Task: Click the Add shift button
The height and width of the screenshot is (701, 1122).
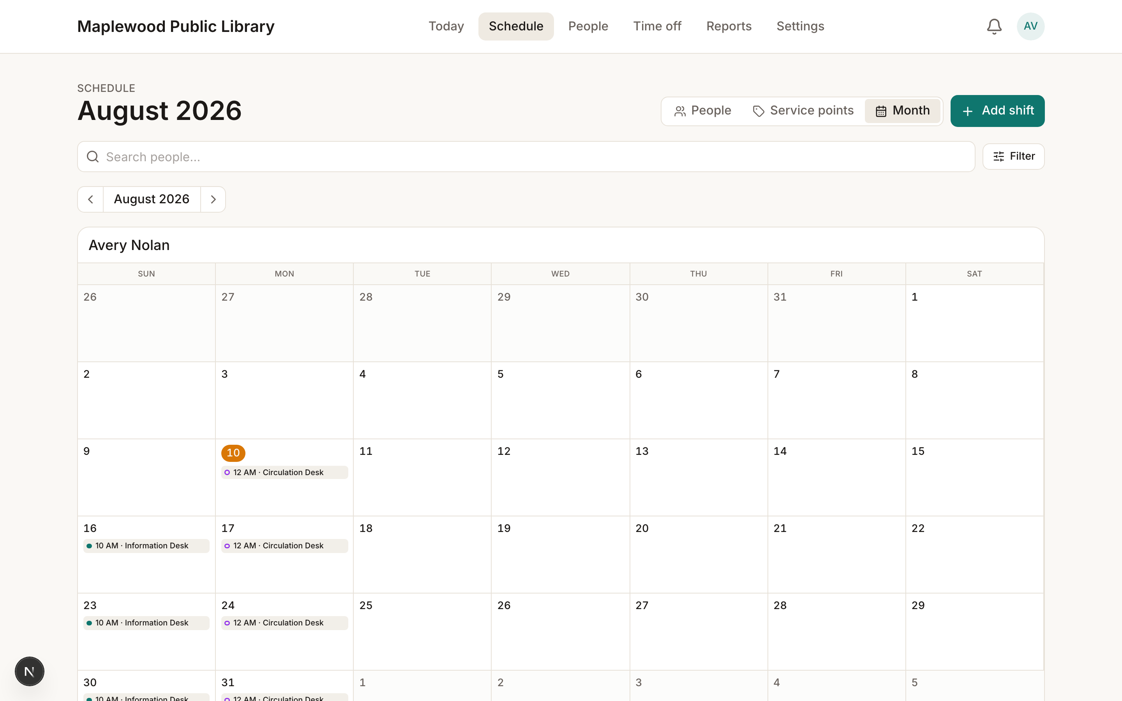Action: tap(997, 111)
